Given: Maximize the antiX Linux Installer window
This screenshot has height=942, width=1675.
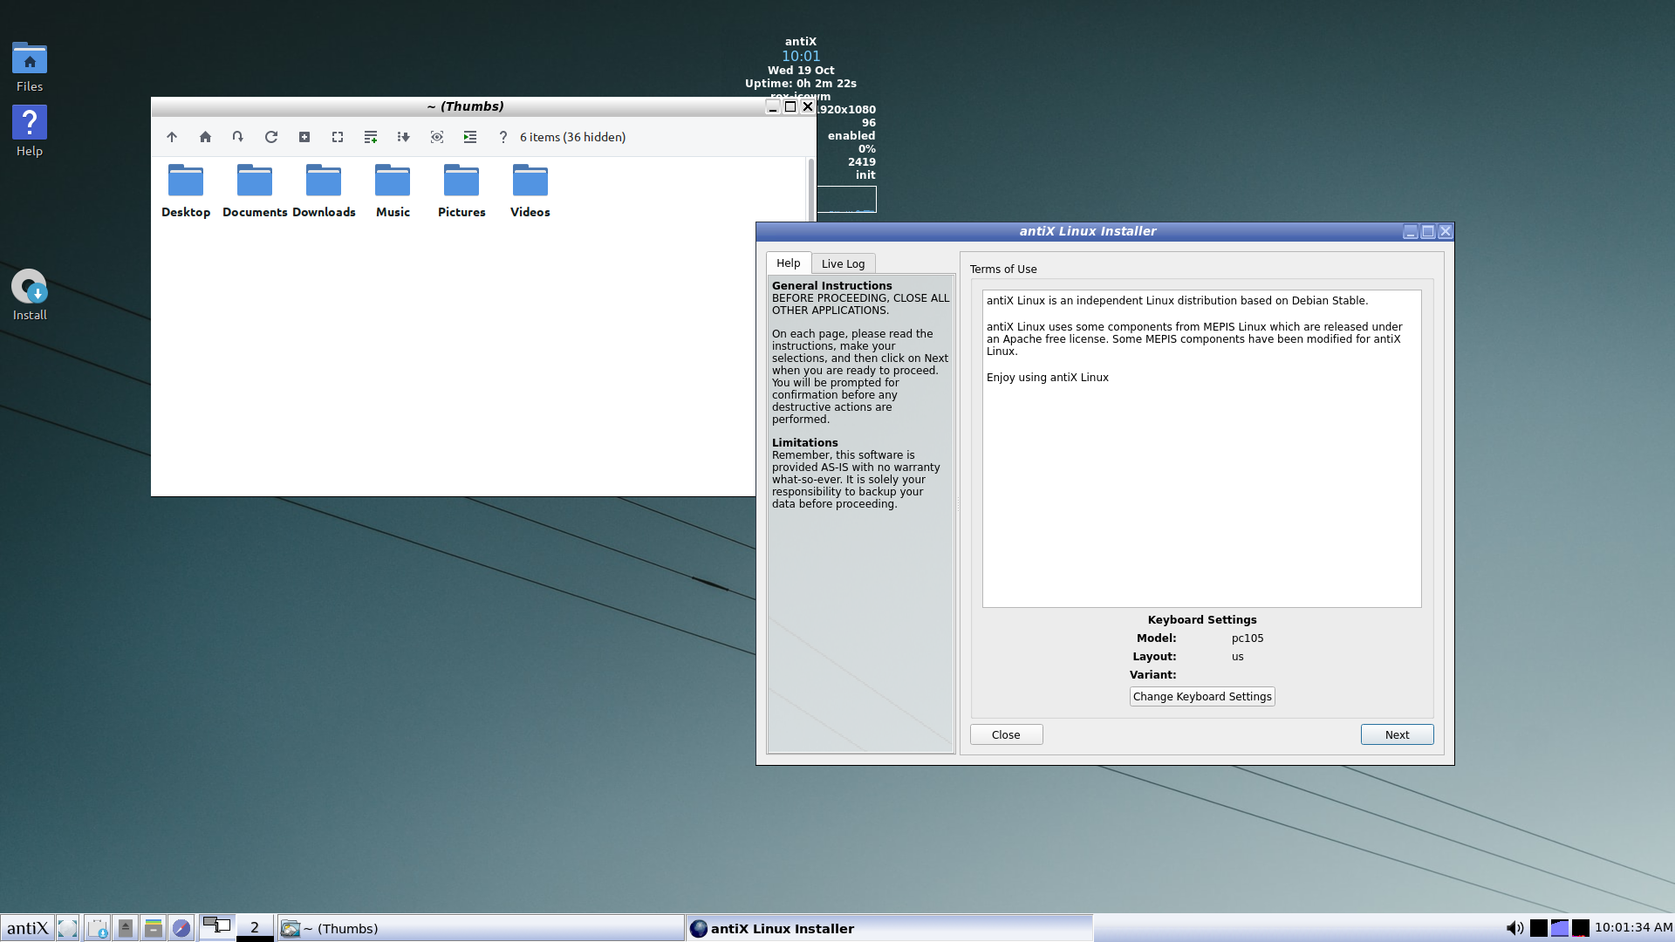Looking at the screenshot, I should pyautogui.click(x=1428, y=231).
